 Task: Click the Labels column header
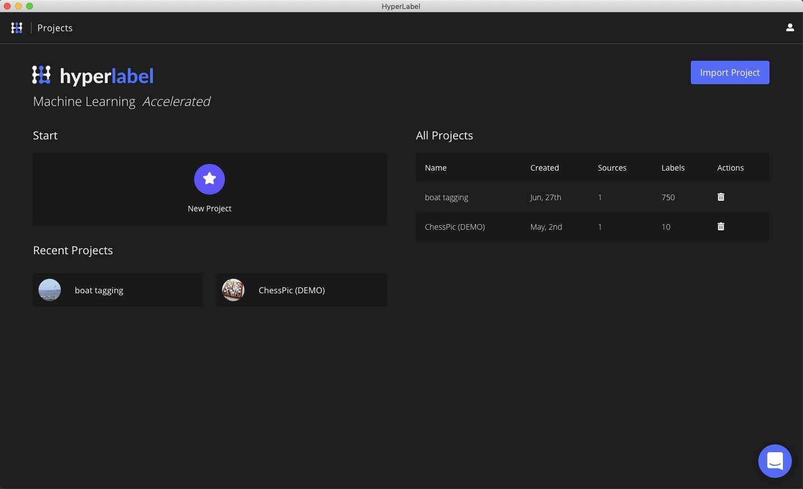click(x=672, y=168)
